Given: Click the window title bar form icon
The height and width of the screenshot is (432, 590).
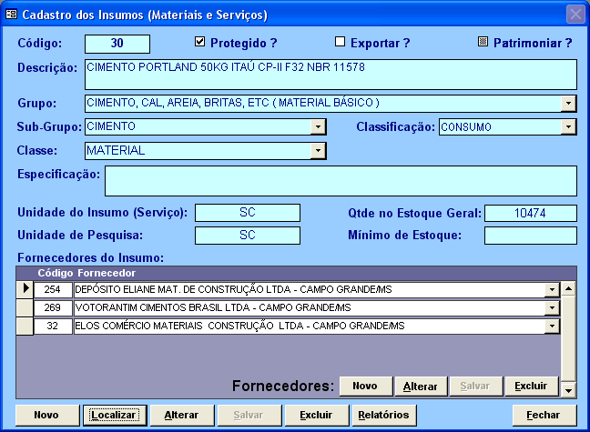Looking at the screenshot, I should (11, 15).
